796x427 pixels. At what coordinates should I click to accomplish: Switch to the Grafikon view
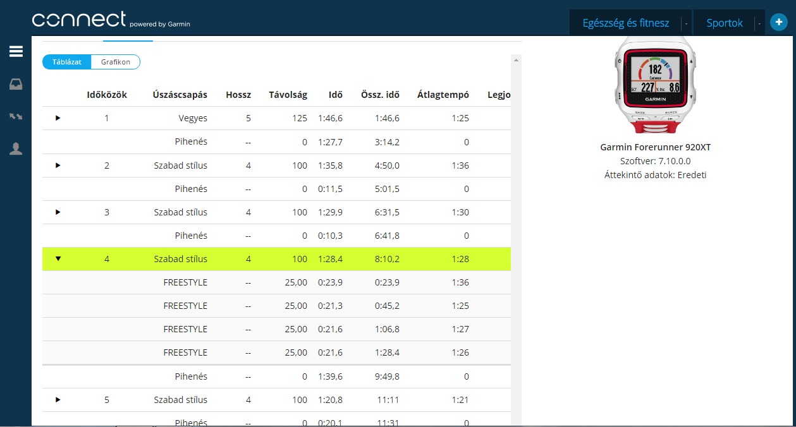click(x=116, y=62)
